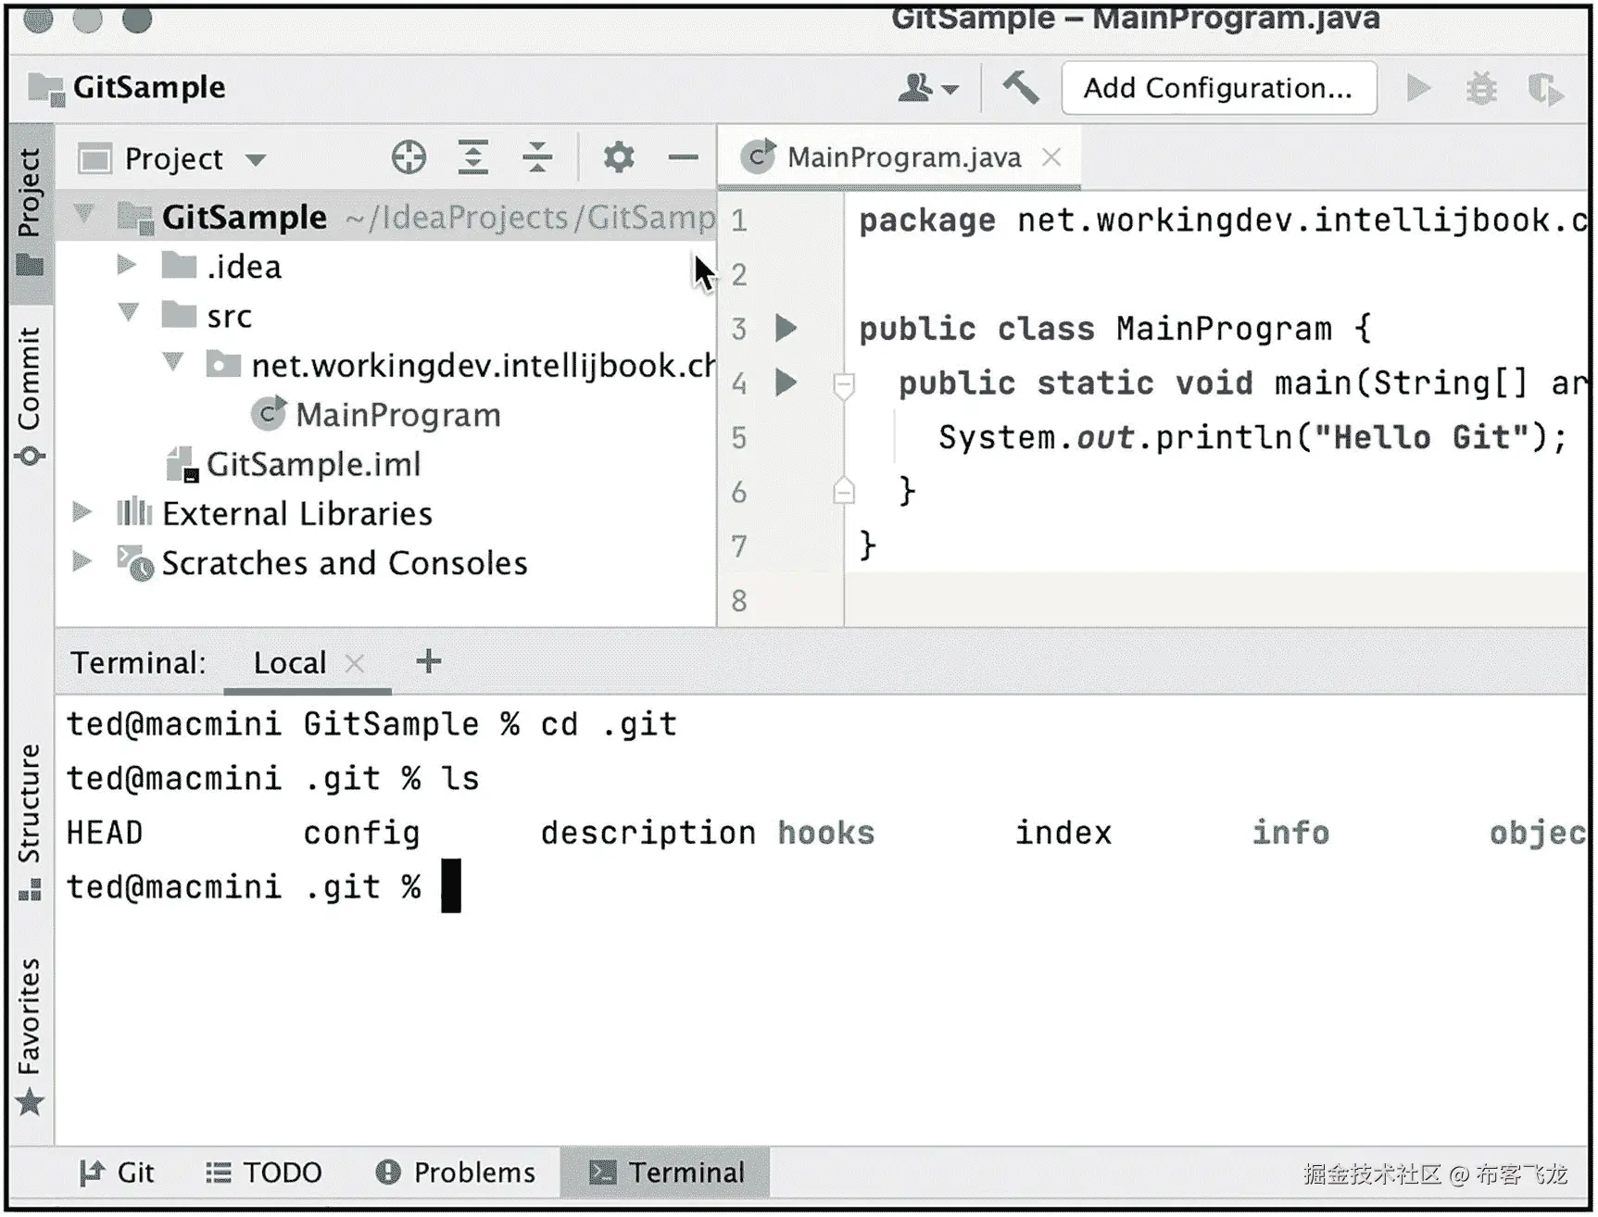Switch to MainProgram.java editor tab
1598x1217 pixels.
pyautogui.click(x=900, y=157)
